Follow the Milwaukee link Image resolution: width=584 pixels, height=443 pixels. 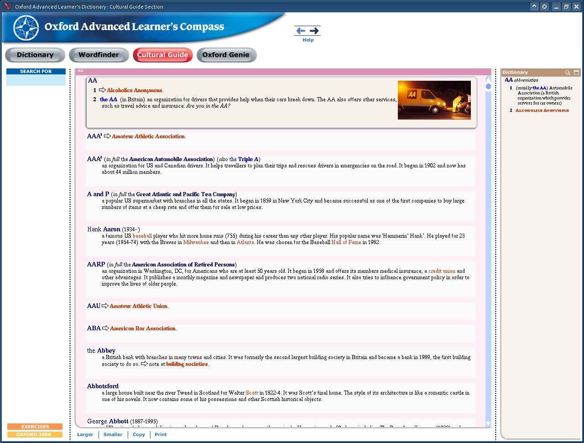(x=196, y=242)
